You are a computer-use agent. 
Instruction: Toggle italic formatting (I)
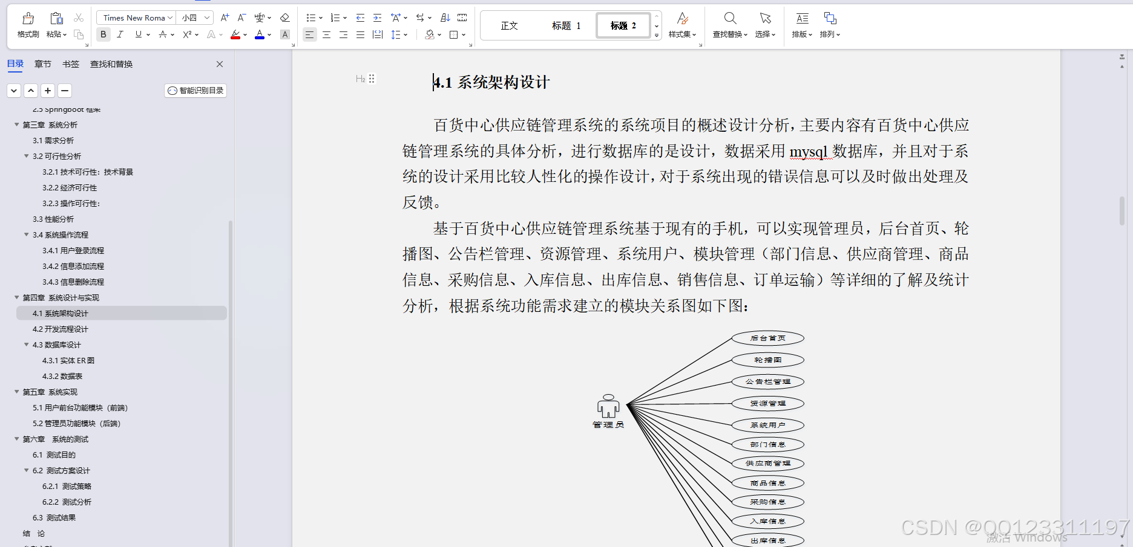tap(120, 34)
